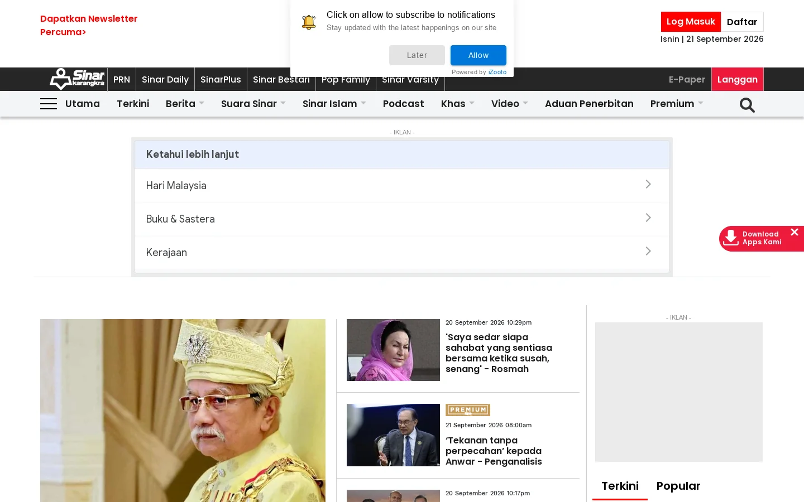
Task: Open the Sinar Bestari link
Action: tap(281, 79)
